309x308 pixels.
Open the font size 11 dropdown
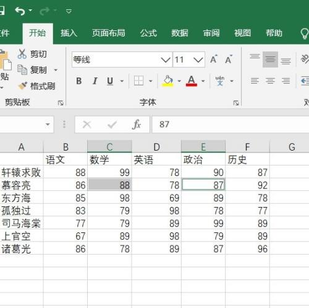click(198, 60)
